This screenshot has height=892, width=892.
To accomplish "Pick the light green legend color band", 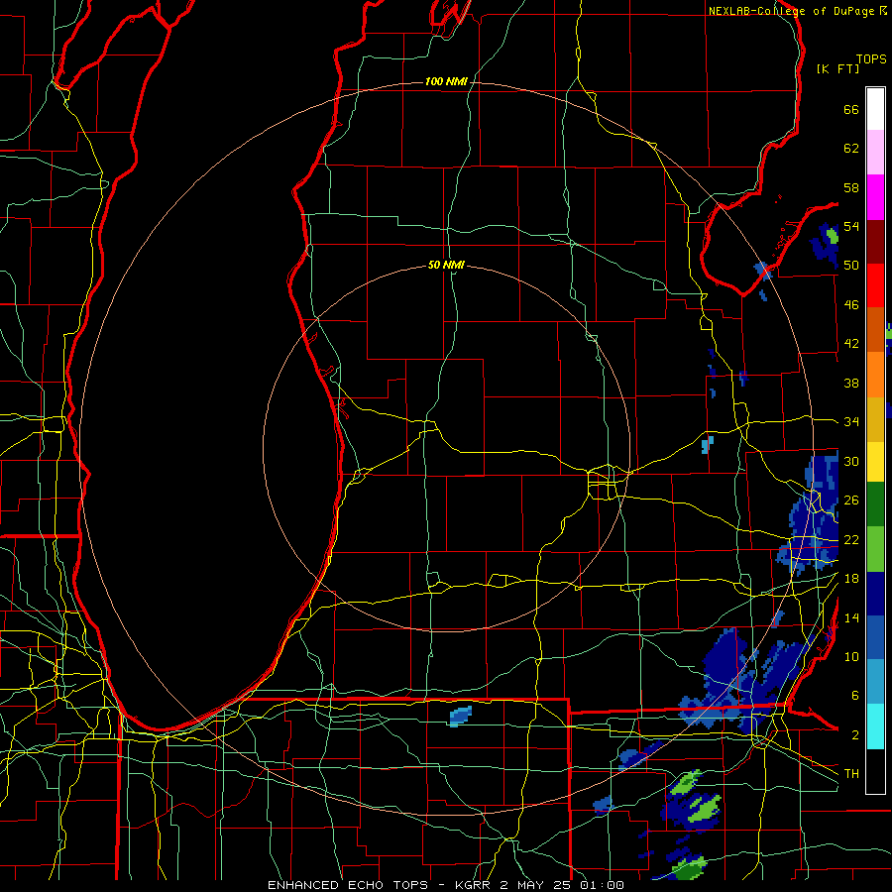I will [x=875, y=549].
